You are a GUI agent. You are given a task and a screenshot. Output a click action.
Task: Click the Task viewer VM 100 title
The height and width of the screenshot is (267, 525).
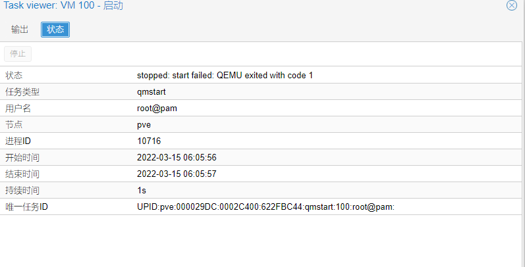pyautogui.click(x=63, y=6)
